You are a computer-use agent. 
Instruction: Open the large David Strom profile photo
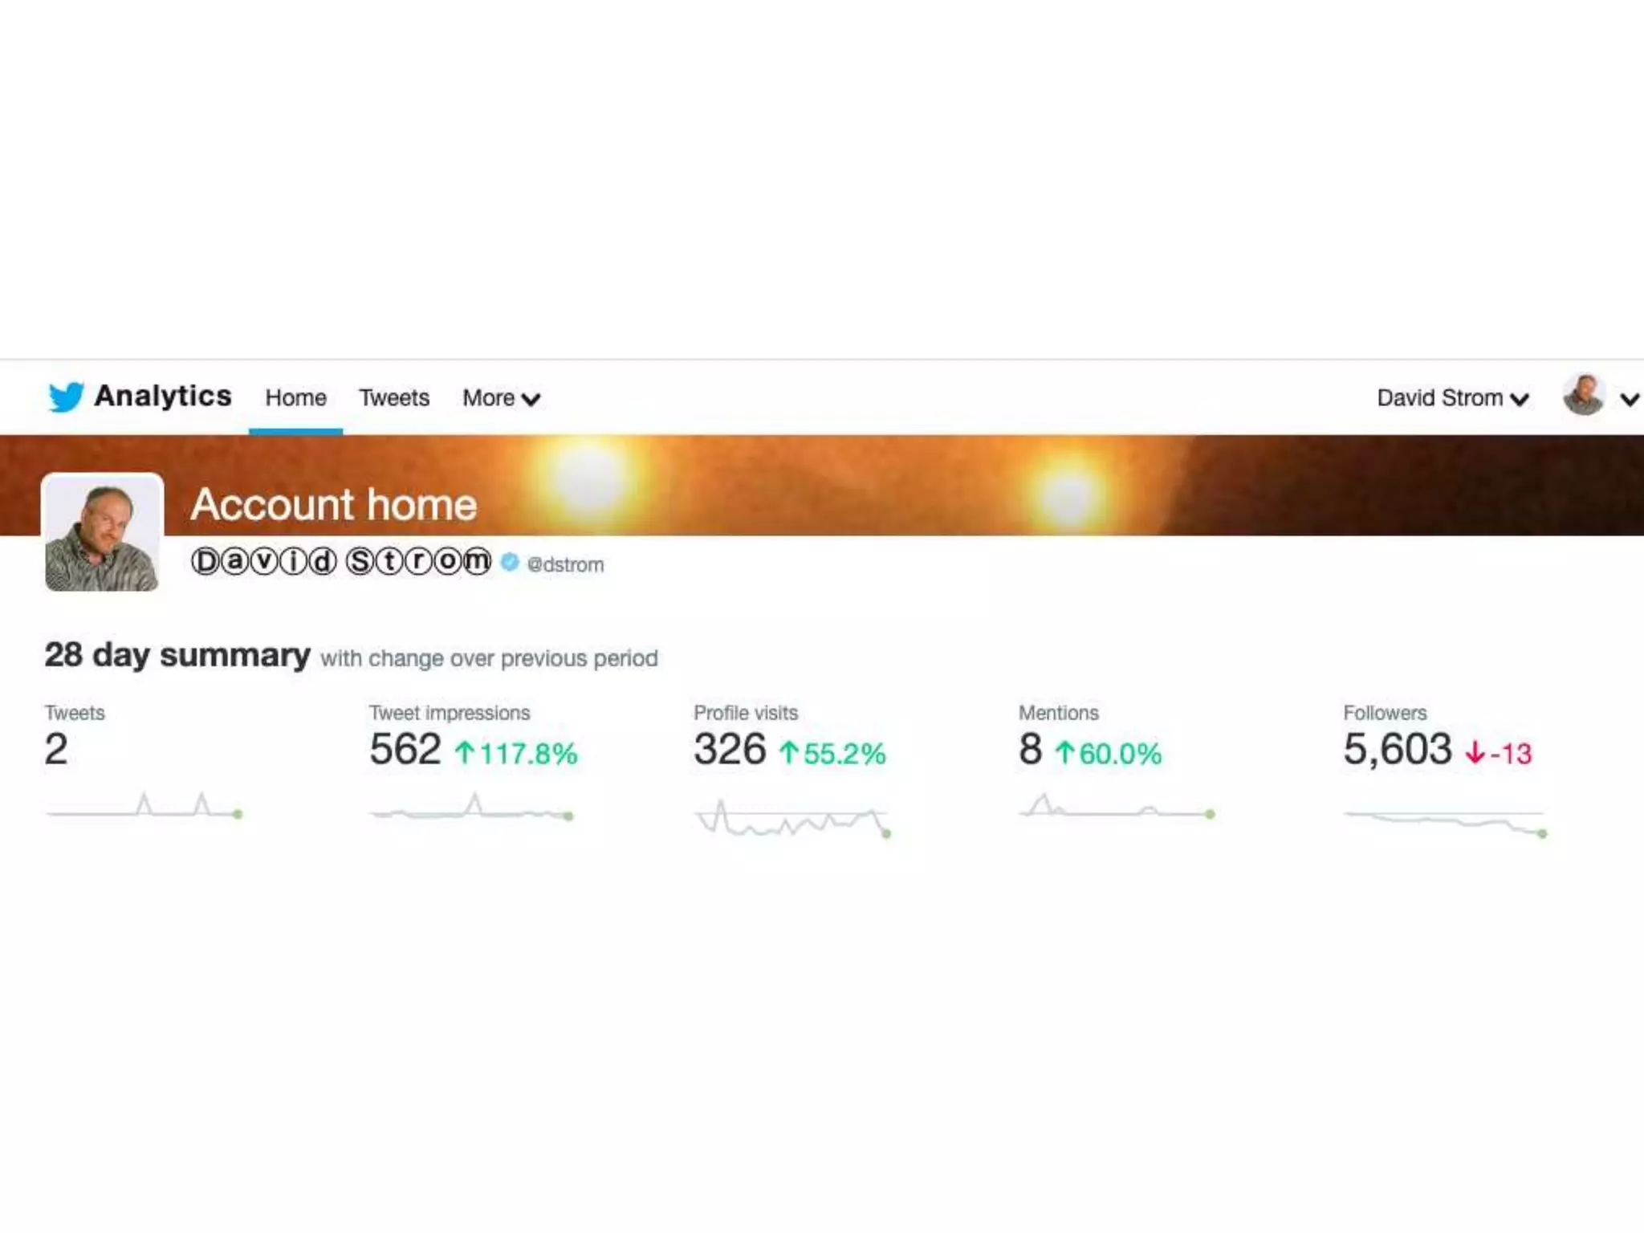pyautogui.click(x=102, y=533)
